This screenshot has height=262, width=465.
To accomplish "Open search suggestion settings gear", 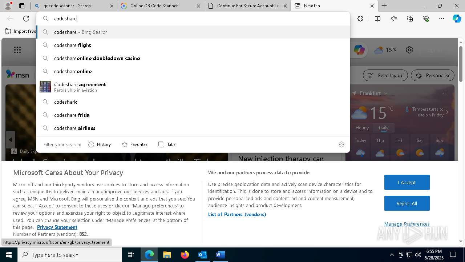I will 341,144.
